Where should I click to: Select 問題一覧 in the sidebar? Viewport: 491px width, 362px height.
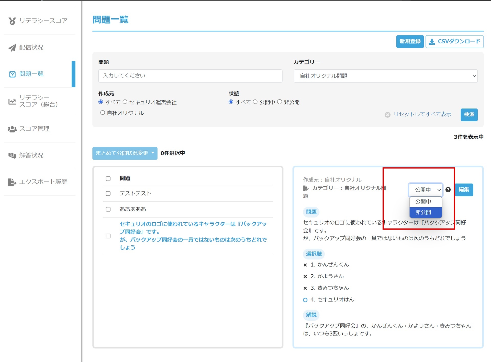coord(40,74)
